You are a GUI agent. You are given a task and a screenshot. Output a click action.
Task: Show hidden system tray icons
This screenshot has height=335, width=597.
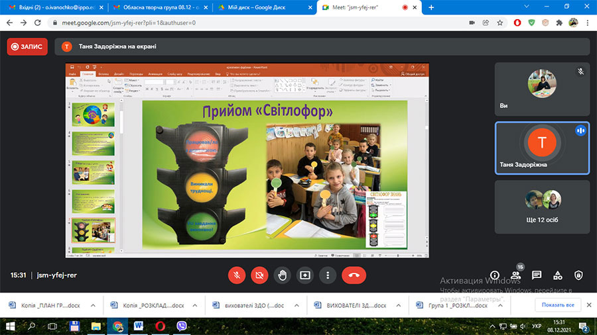(492, 326)
